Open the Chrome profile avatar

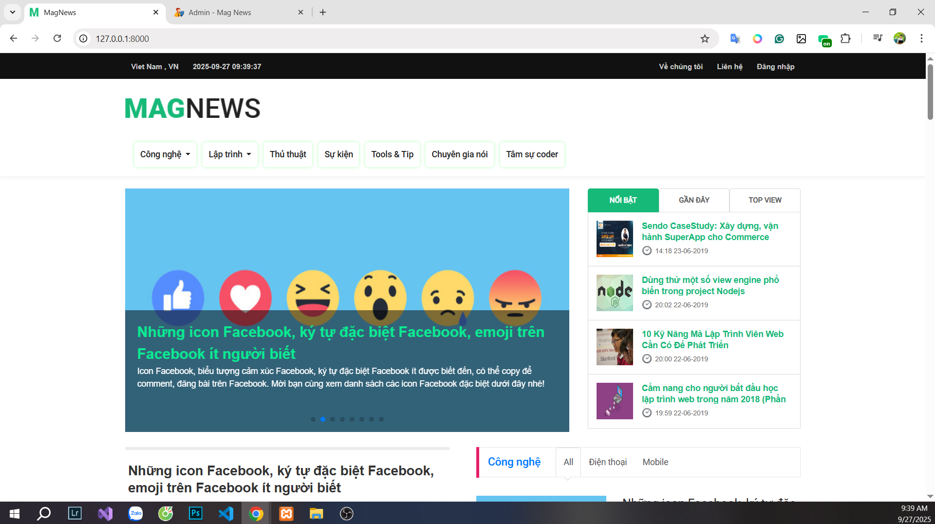coord(899,38)
